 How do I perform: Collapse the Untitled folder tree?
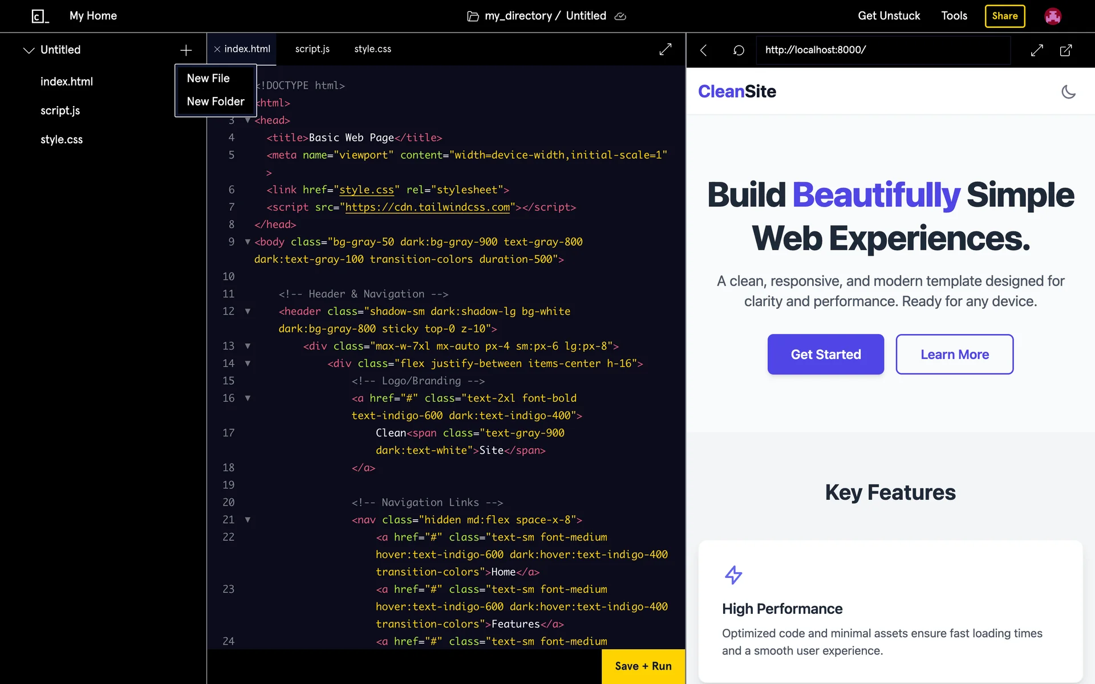coord(29,50)
